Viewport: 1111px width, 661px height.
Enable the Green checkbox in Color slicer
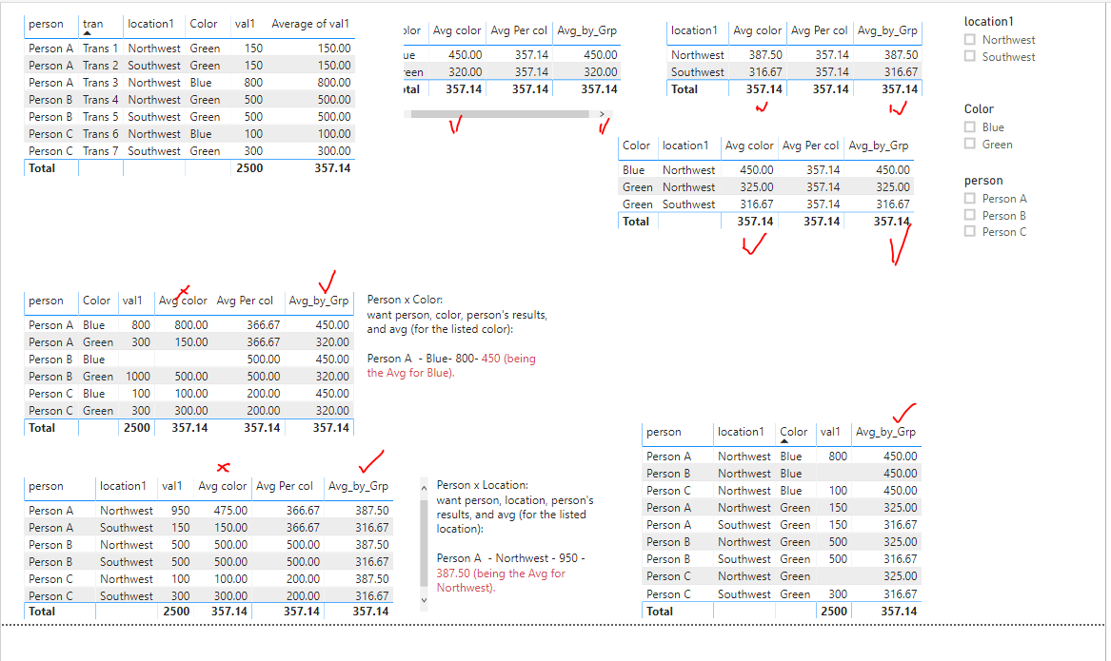970,145
